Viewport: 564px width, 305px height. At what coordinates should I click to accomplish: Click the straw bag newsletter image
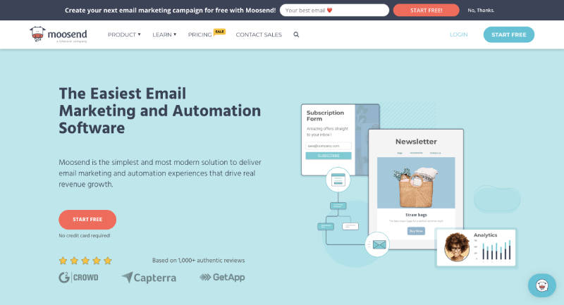416,183
